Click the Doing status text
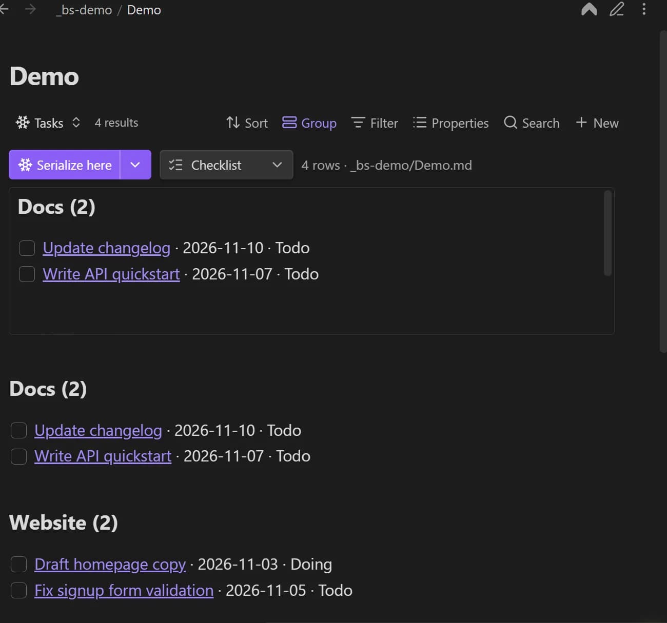Image resolution: width=667 pixels, height=623 pixels. [311, 565]
